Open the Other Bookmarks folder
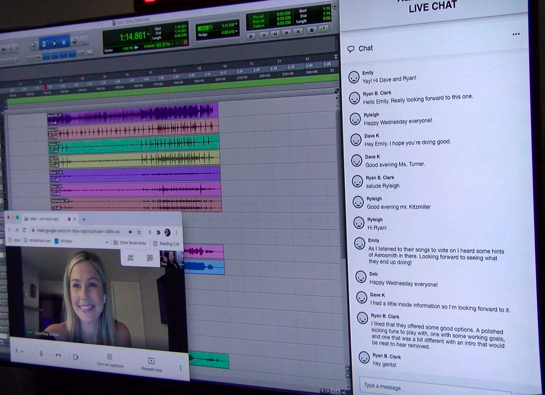545x395 pixels. coord(130,243)
